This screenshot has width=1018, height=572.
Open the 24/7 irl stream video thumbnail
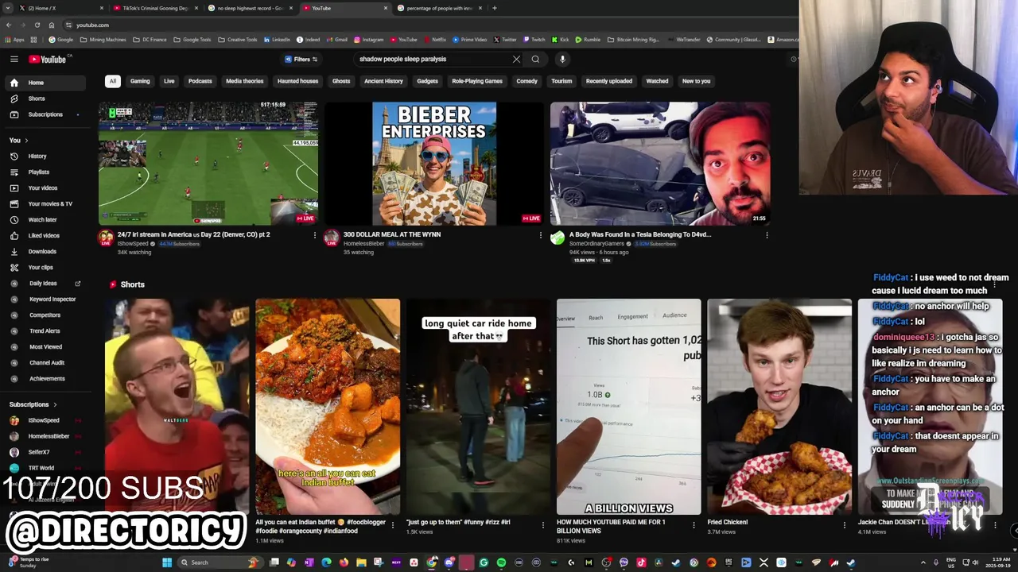click(x=208, y=164)
